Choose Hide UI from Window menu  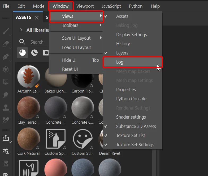tap(76, 60)
